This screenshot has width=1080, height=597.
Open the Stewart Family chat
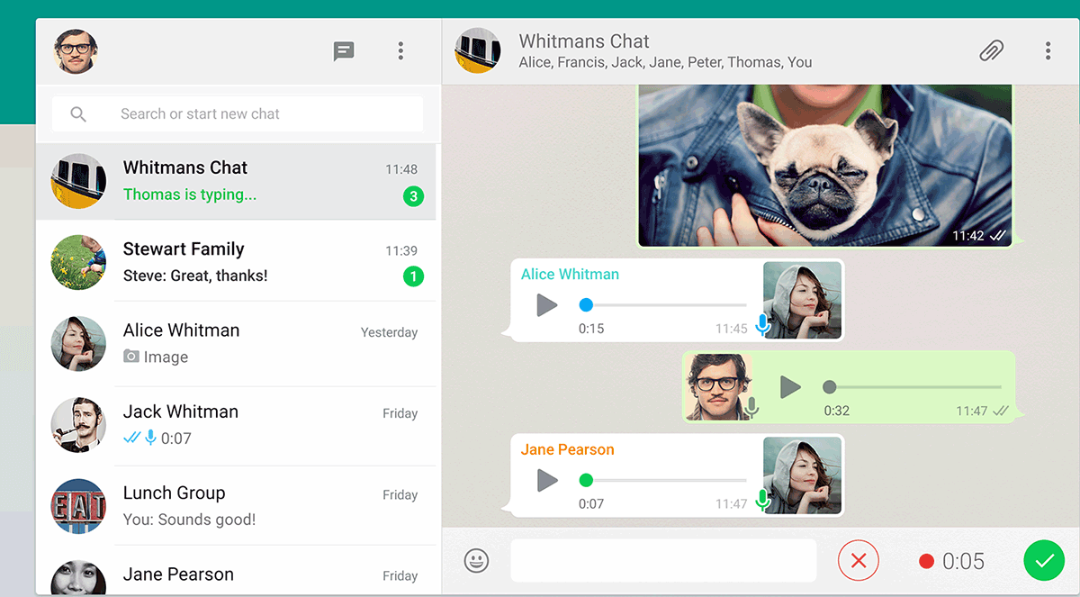tap(236, 262)
